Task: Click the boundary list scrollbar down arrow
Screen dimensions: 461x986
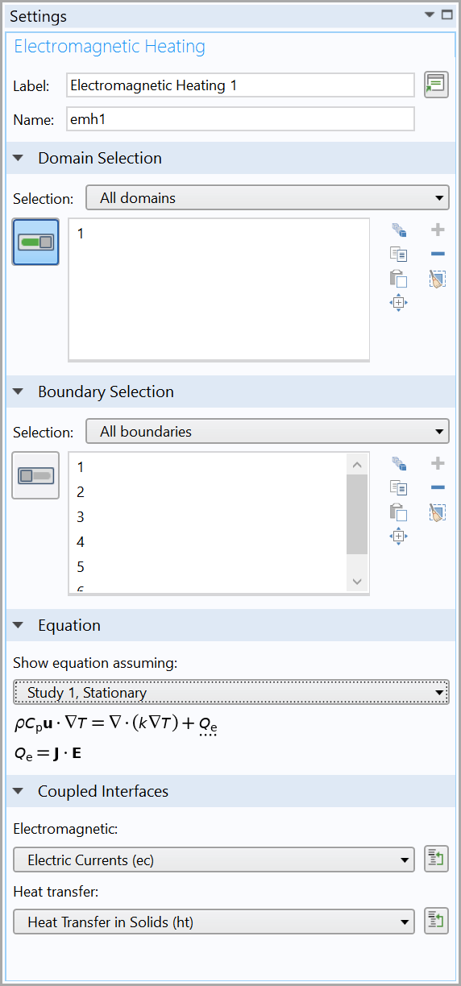Action: click(x=358, y=582)
